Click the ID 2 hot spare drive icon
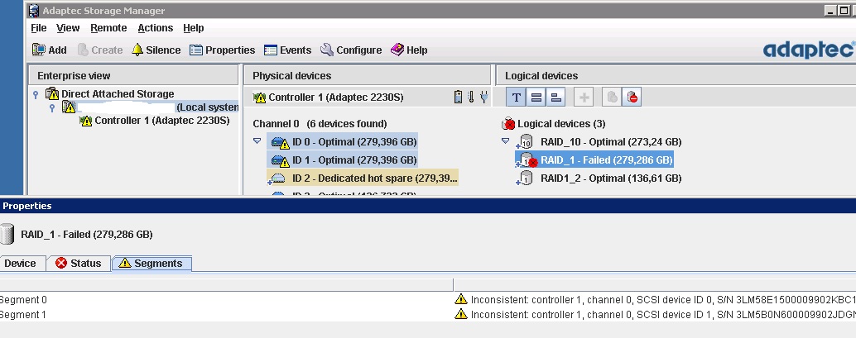Viewport: 856px width, 338px height. click(277, 179)
